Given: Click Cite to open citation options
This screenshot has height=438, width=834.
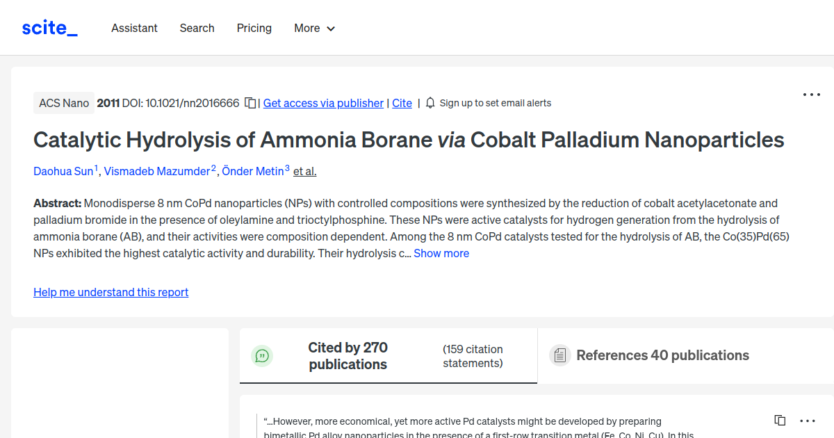Looking at the screenshot, I should [402, 102].
